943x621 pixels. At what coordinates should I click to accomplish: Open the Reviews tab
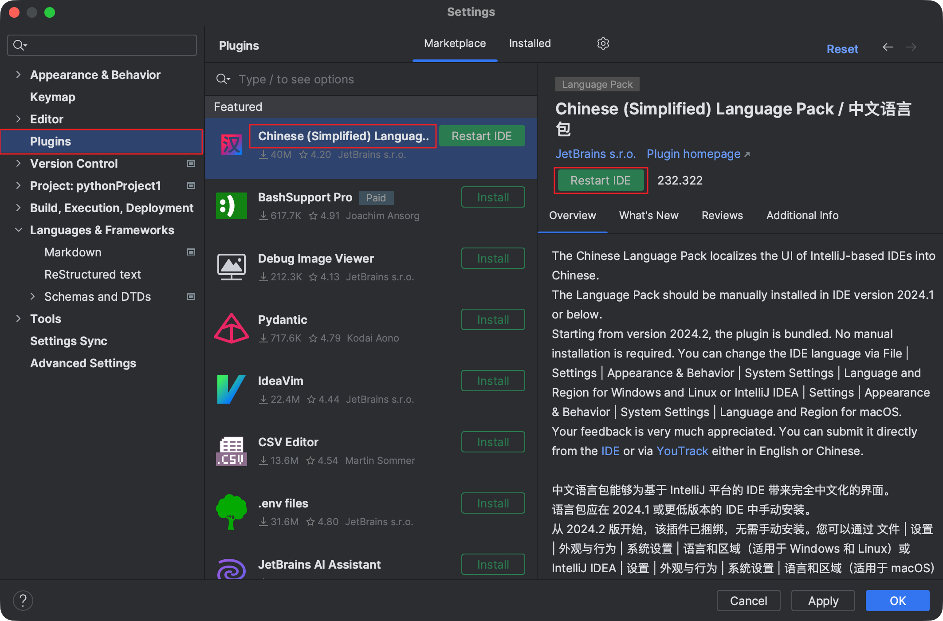click(722, 216)
